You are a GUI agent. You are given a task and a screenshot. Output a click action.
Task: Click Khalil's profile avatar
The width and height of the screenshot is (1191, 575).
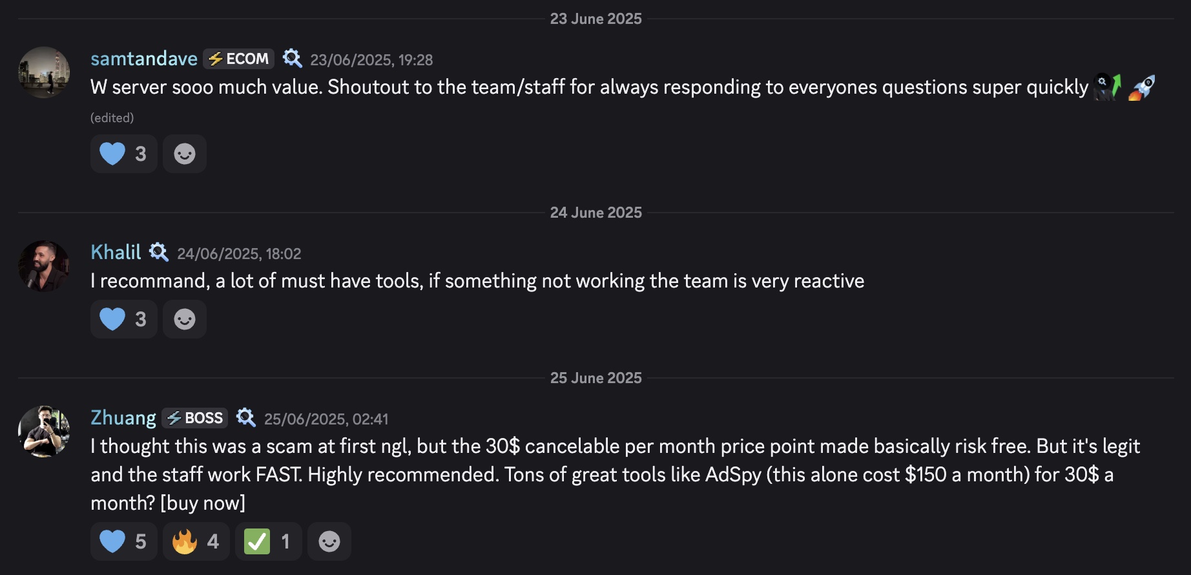44,266
